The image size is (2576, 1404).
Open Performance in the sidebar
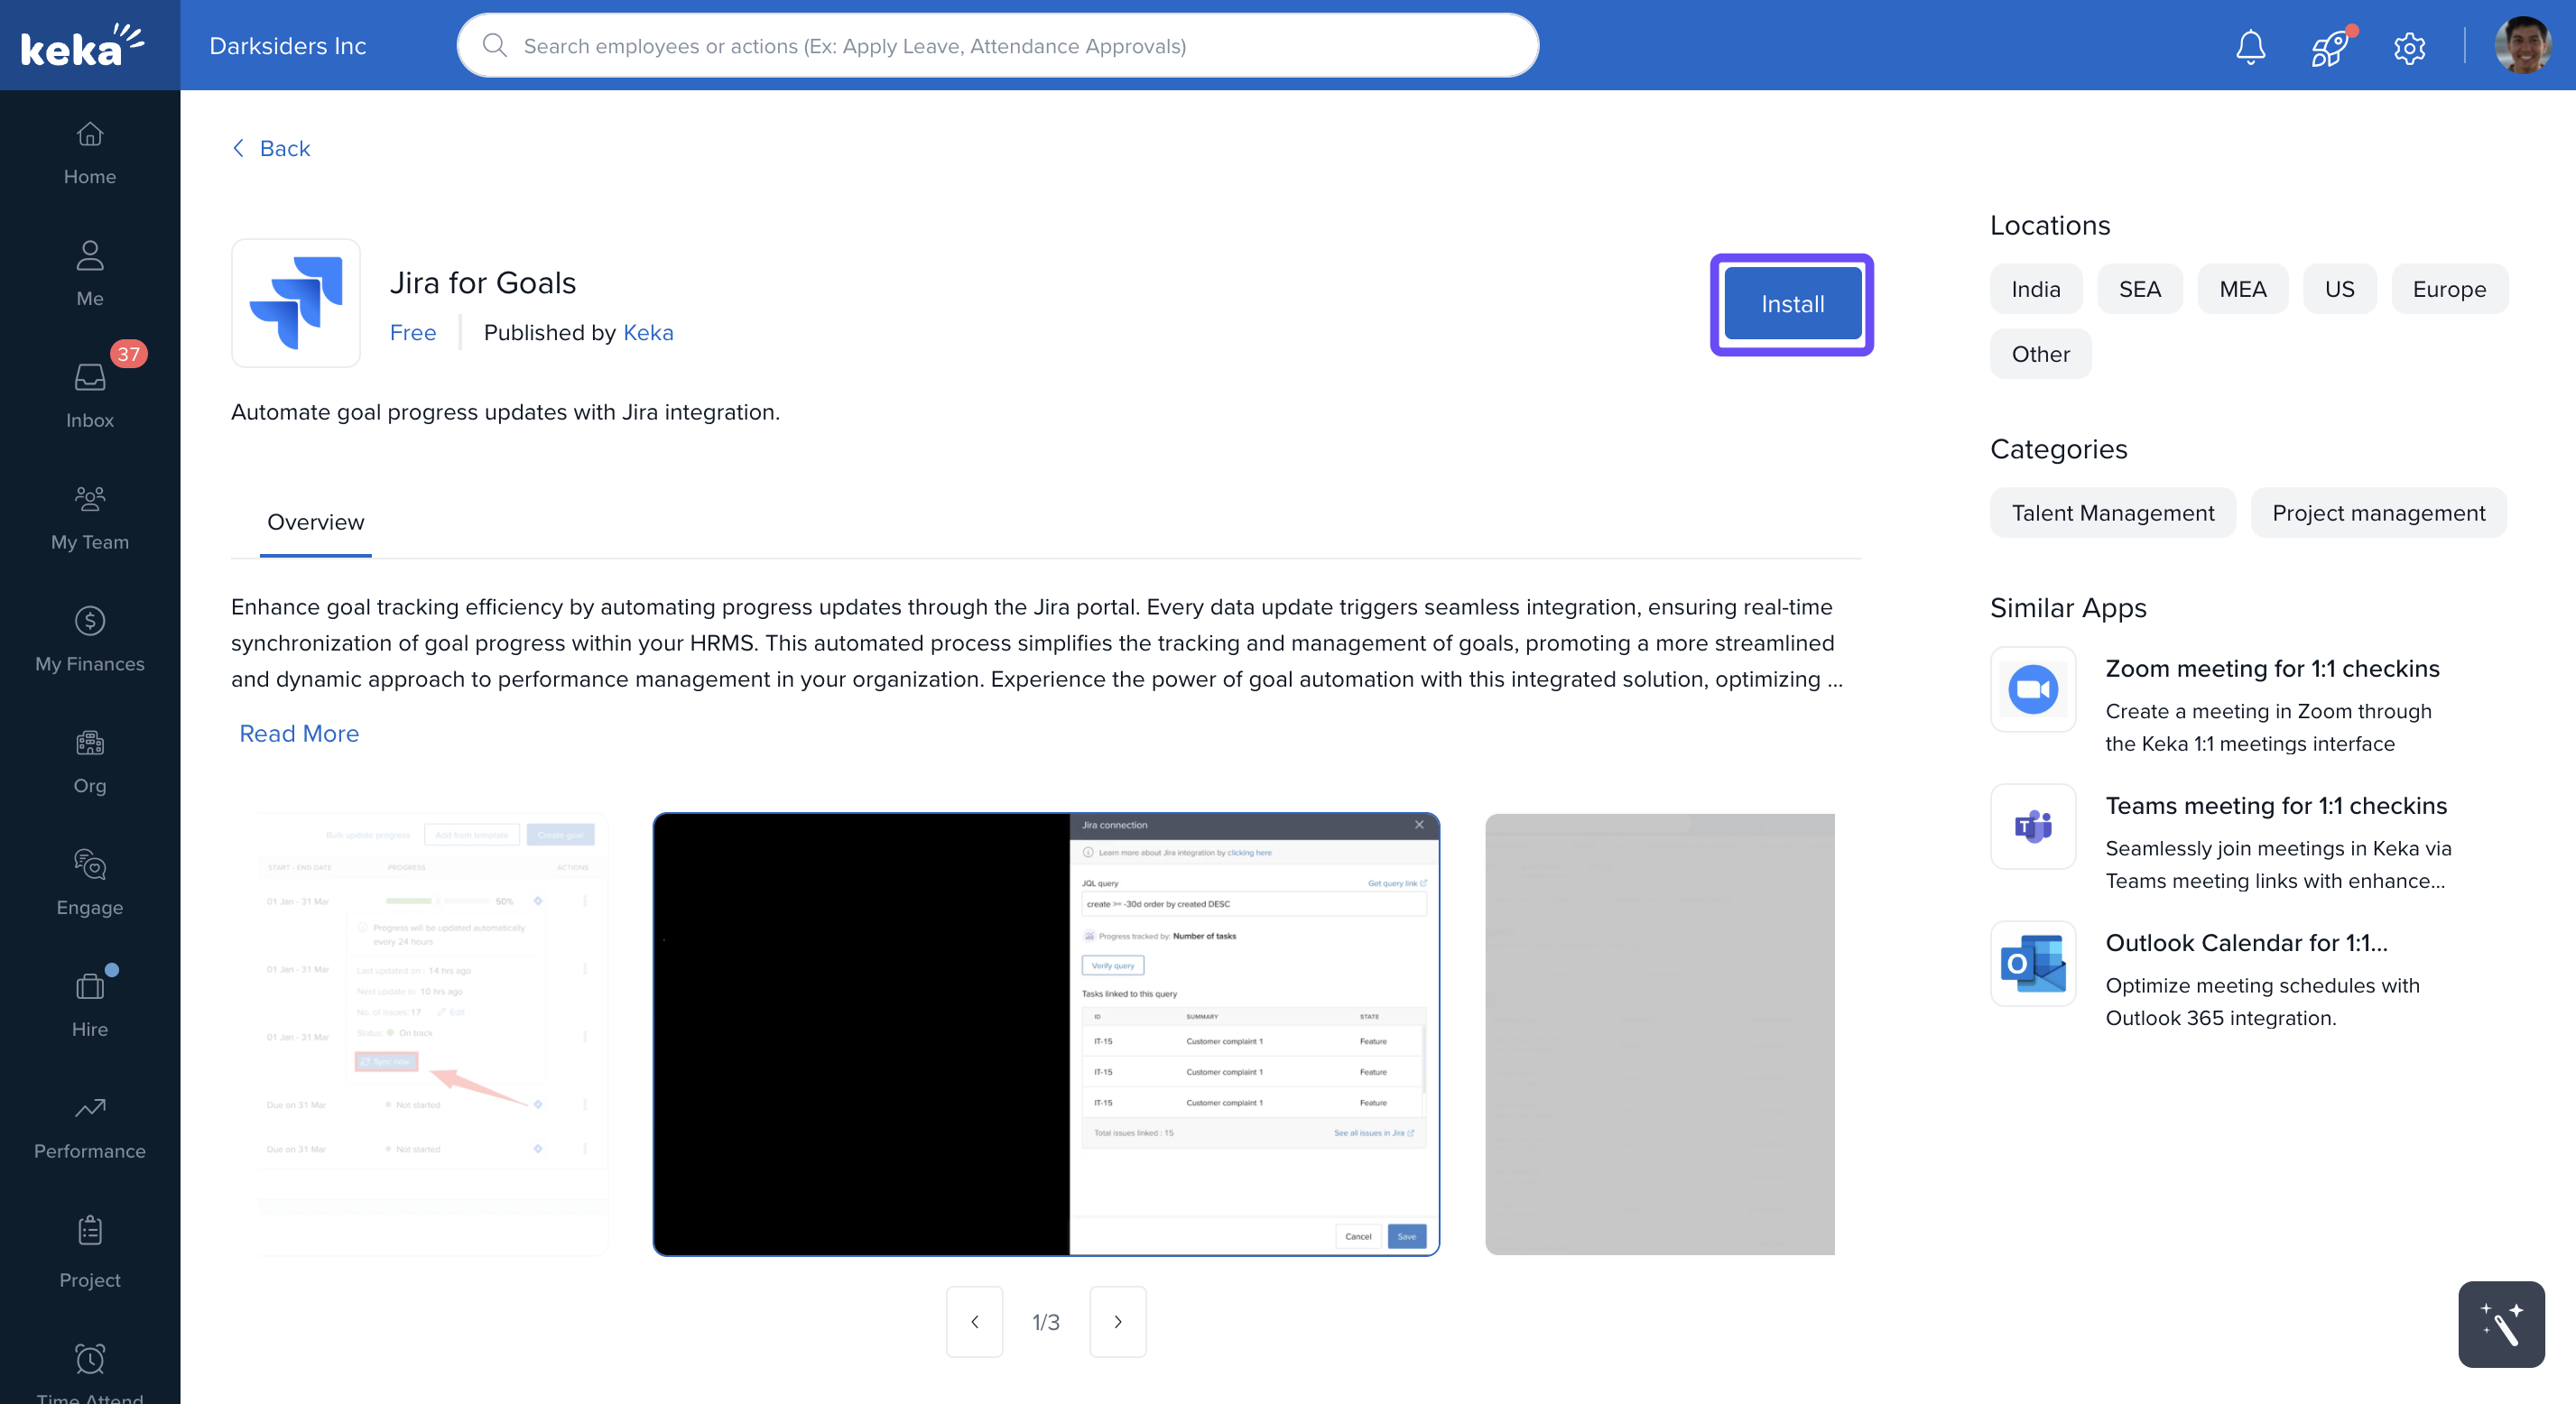[x=90, y=1126]
